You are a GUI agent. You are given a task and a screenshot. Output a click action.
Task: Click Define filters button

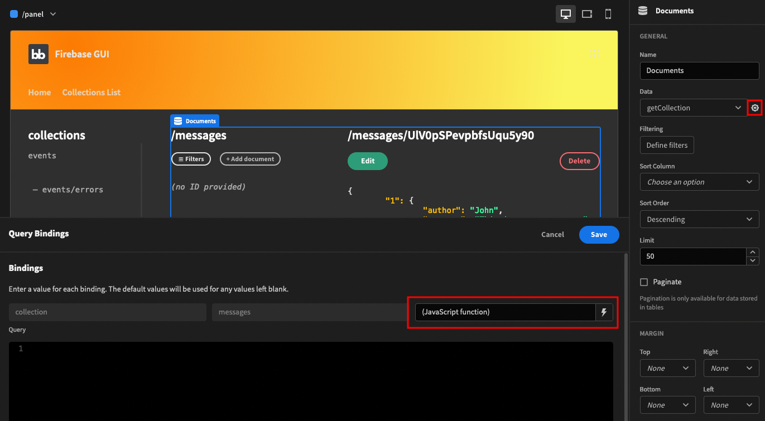pos(667,145)
